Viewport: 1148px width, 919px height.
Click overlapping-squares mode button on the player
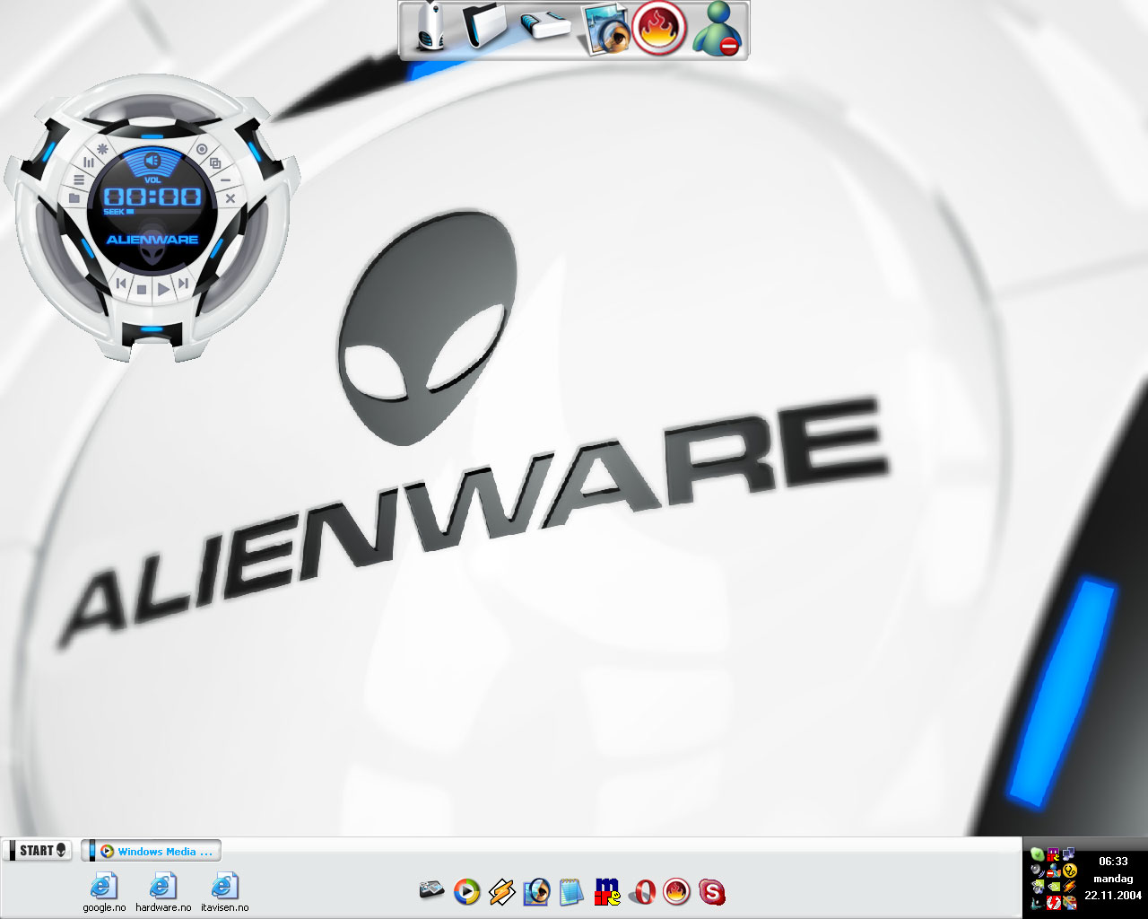(x=215, y=163)
